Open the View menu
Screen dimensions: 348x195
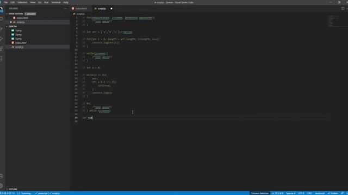[33, 2]
